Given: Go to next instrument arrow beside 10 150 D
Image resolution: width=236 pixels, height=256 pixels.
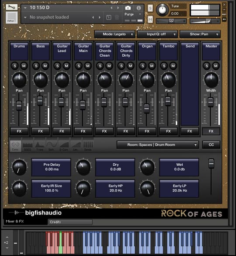Looking at the screenshot, I should [118, 8].
